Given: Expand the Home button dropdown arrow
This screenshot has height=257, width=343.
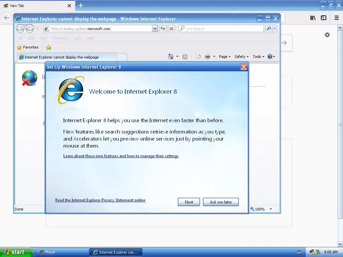Looking at the screenshot, I should coord(177,57).
